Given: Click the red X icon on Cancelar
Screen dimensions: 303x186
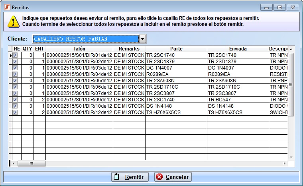Looking at the screenshot, I should (159, 177).
